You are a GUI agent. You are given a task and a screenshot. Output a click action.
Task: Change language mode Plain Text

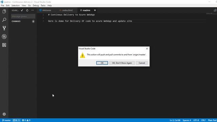(212, 120)
